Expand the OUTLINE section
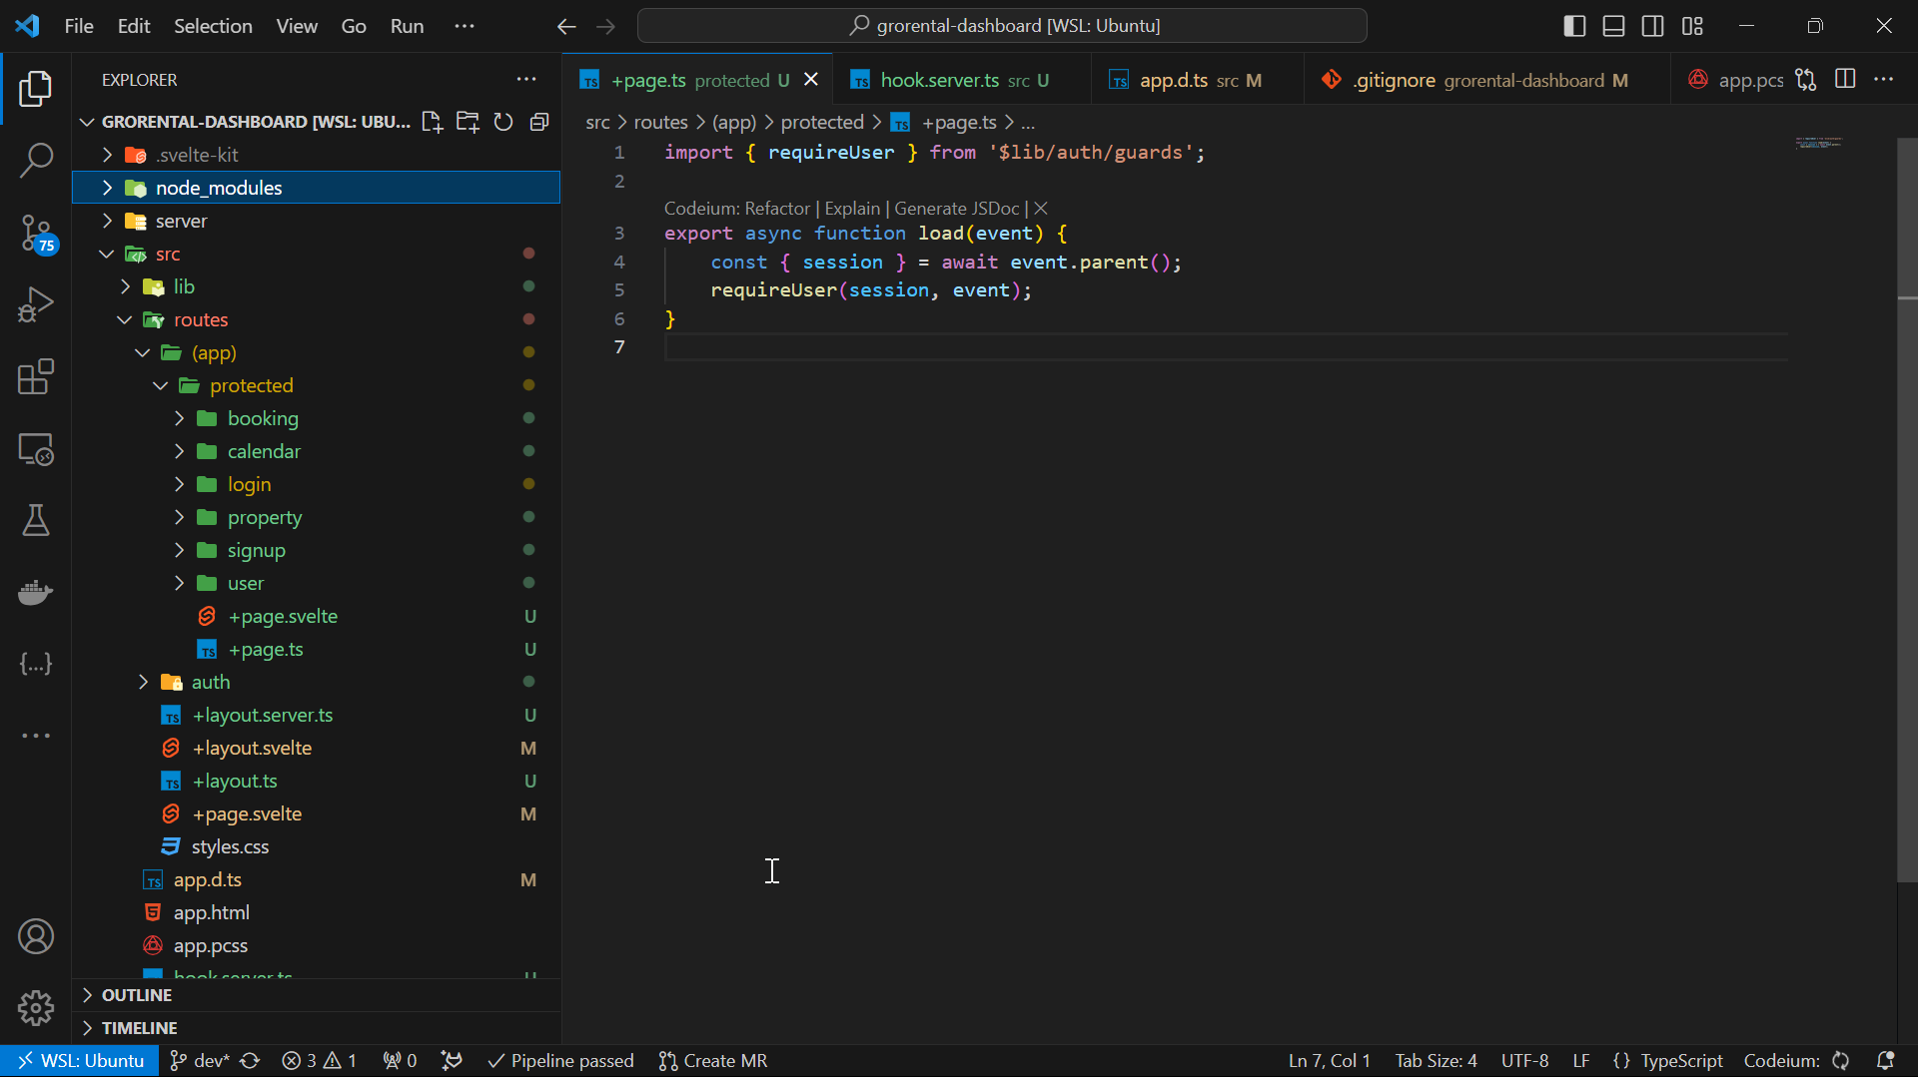This screenshot has width=1918, height=1077. coord(316,995)
